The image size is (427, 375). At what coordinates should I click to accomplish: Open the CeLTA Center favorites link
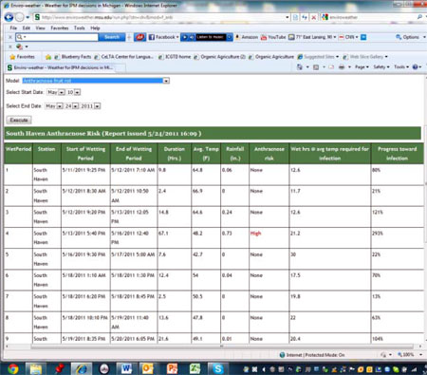coord(123,57)
